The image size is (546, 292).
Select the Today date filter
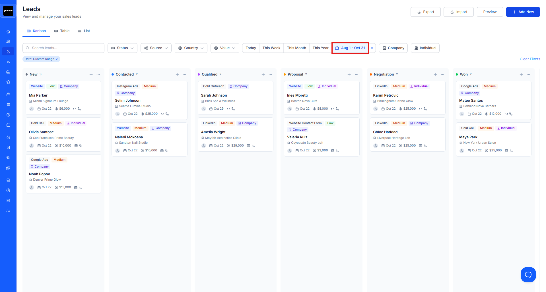(251, 48)
